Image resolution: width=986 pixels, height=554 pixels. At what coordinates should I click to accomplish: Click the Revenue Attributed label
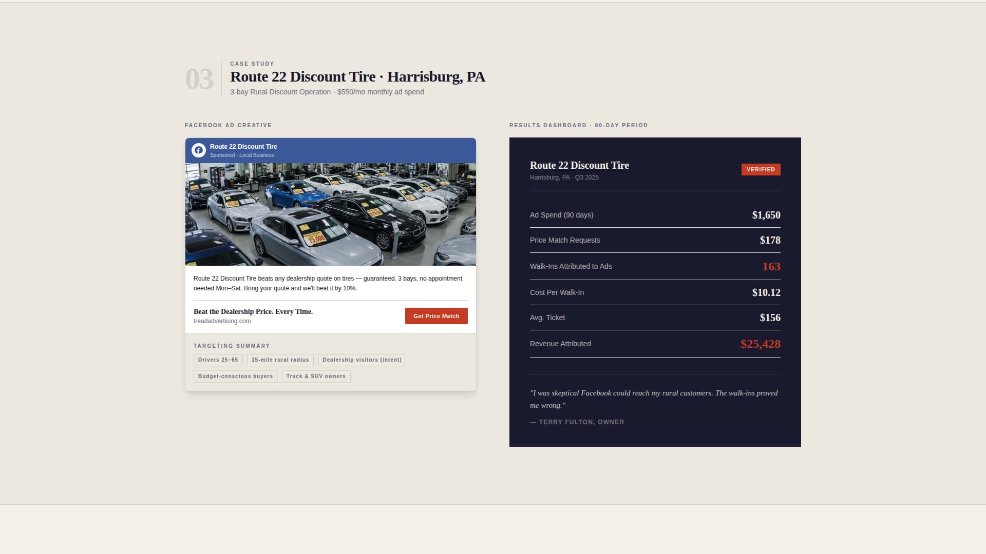point(560,344)
